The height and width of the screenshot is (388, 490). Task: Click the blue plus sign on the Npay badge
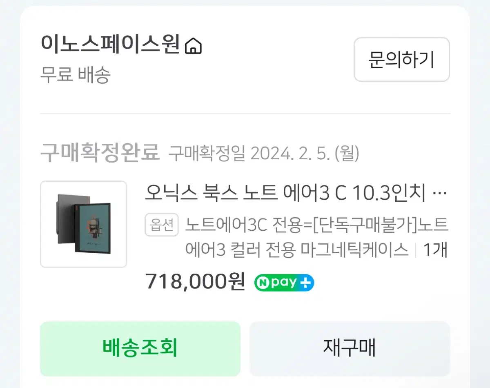tap(305, 283)
